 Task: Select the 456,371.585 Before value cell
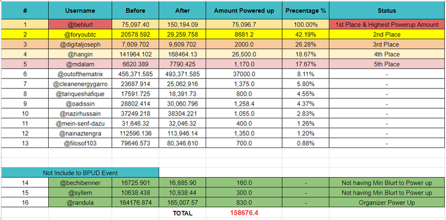(135, 74)
